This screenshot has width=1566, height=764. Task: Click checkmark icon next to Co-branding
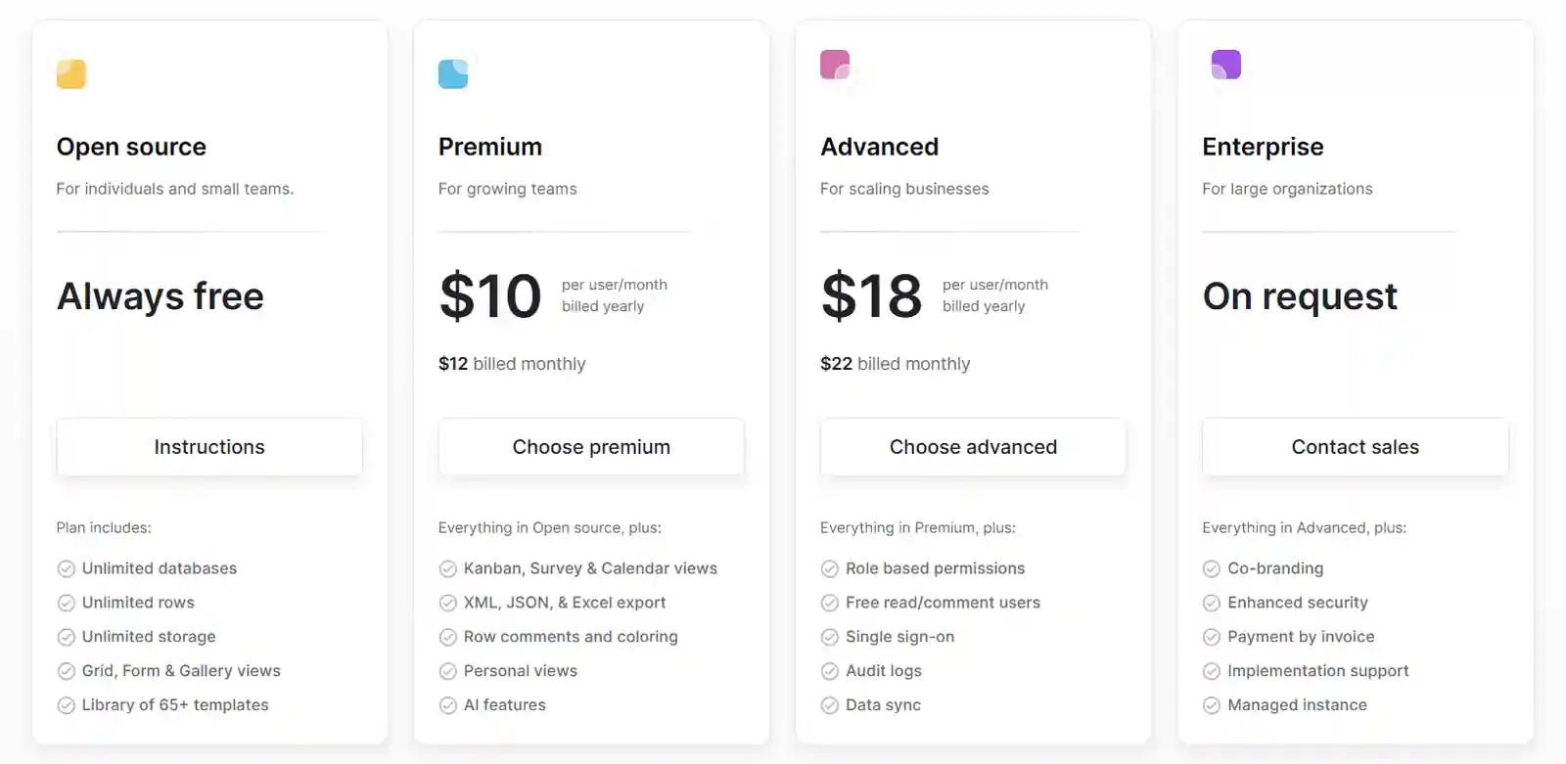(1212, 569)
